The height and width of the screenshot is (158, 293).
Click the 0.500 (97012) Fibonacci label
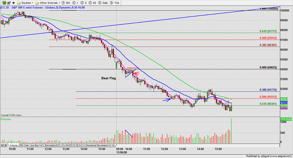268,38
